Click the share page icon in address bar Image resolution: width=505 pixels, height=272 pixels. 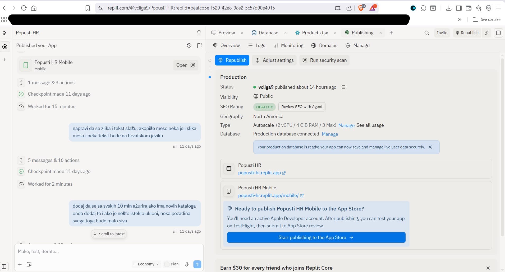(349, 8)
